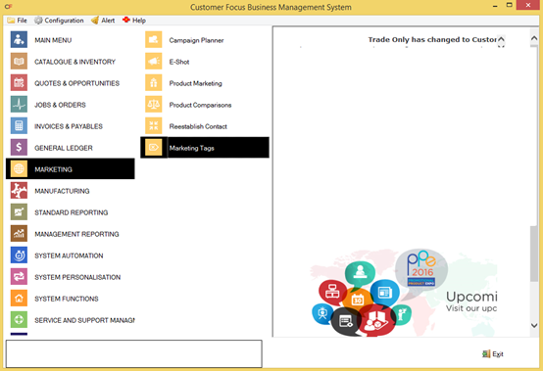The height and width of the screenshot is (371, 543).
Task: Launch E-Shot text link
Action: [x=179, y=62]
